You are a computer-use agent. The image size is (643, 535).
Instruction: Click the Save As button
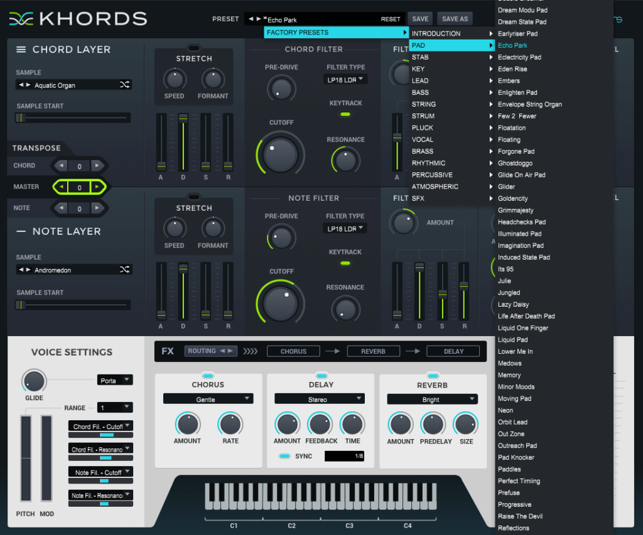(455, 19)
